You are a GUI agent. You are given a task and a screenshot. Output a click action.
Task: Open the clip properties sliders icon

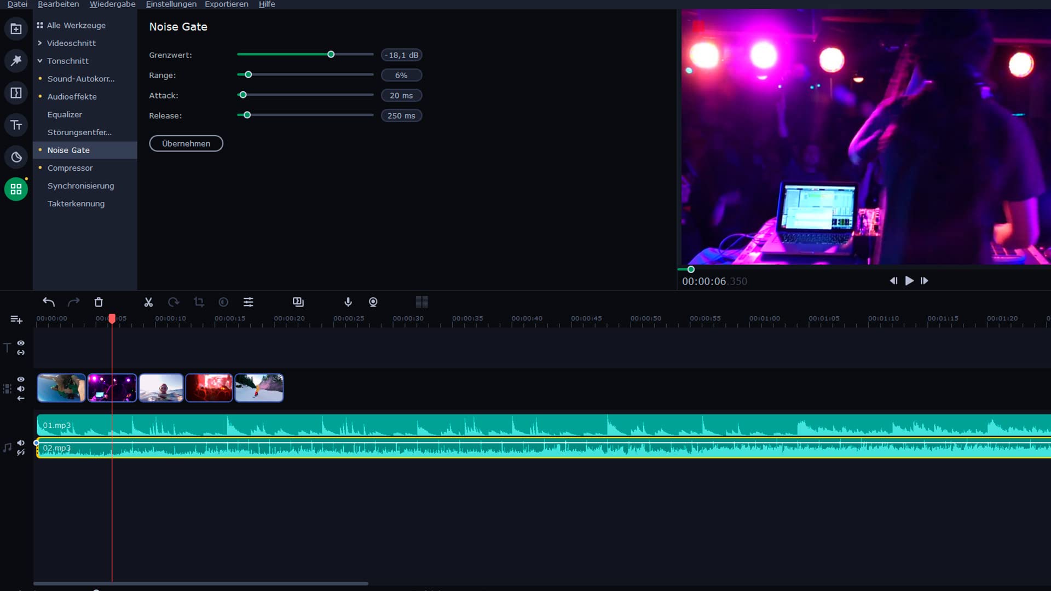tap(249, 302)
